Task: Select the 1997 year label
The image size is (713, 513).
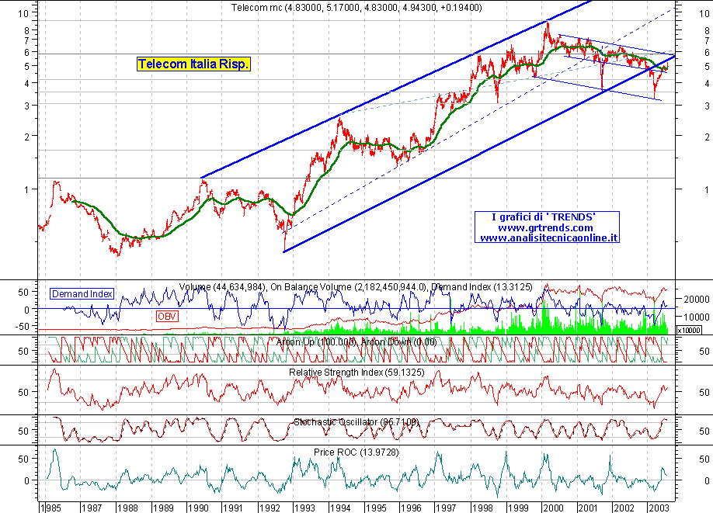Action: [x=446, y=508]
